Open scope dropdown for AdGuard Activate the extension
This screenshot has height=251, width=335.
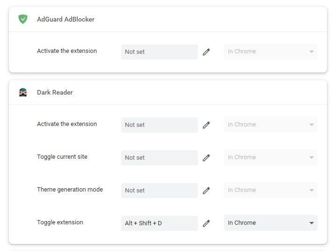point(271,52)
